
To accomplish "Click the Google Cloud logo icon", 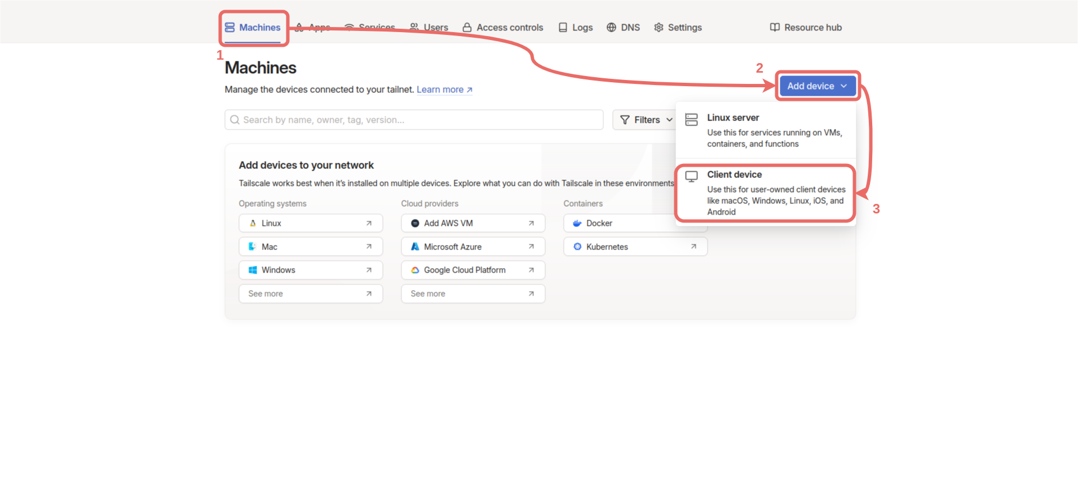I will pyautogui.click(x=415, y=270).
